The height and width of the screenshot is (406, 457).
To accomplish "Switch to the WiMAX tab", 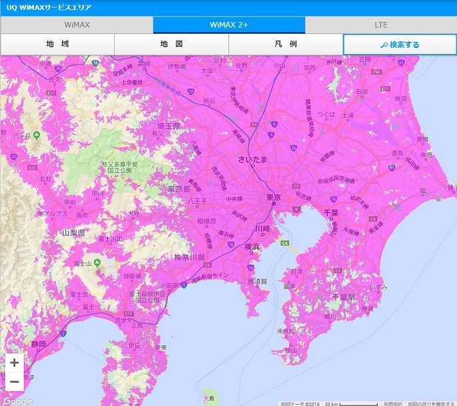I will pos(77,25).
